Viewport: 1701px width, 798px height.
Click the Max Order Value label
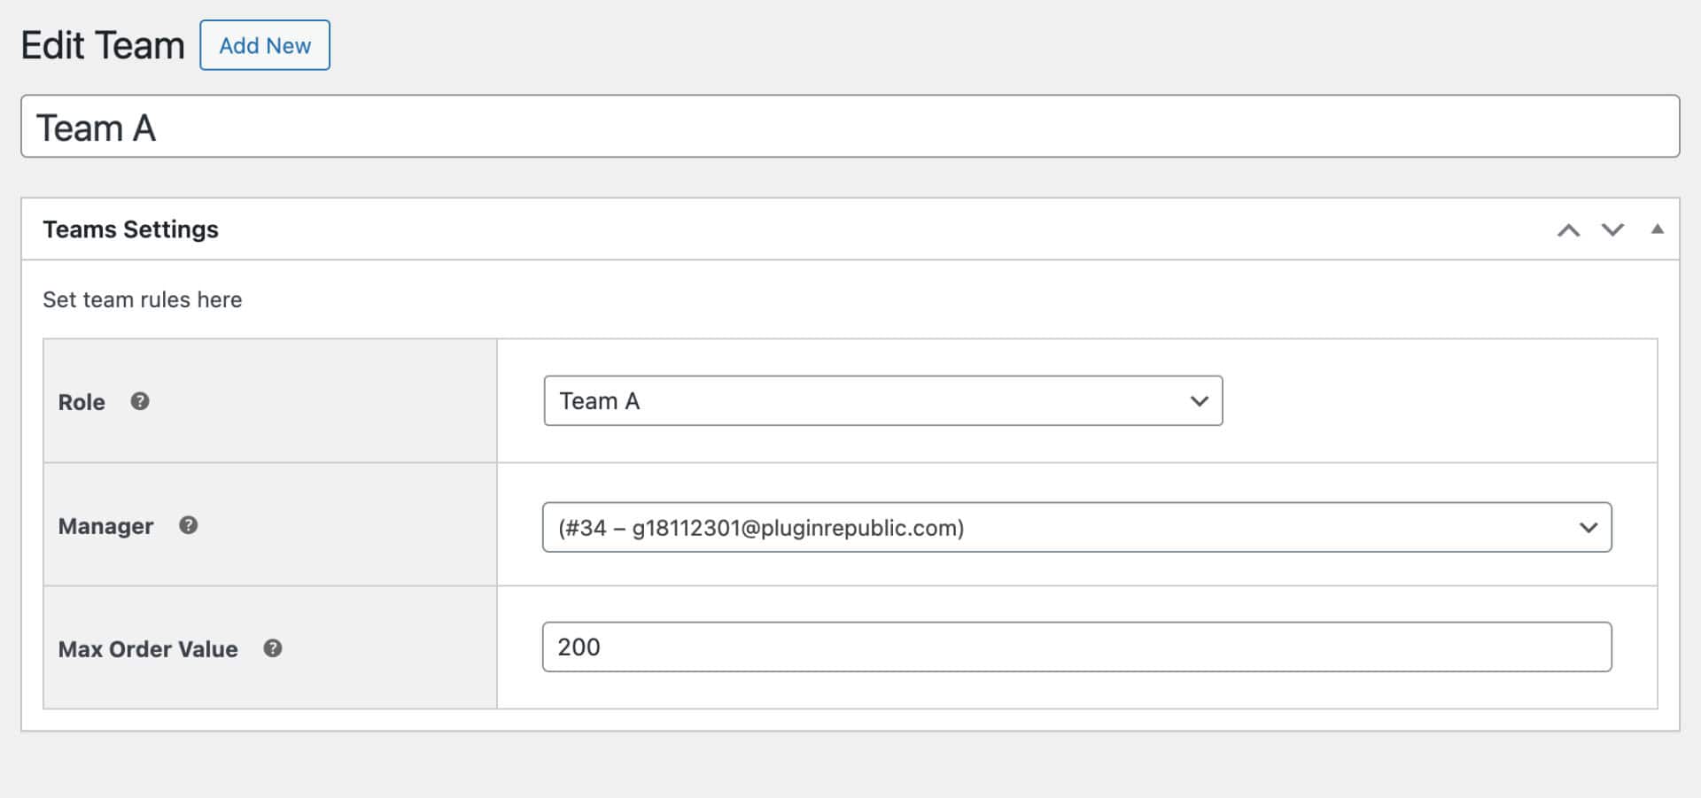pos(148,649)
